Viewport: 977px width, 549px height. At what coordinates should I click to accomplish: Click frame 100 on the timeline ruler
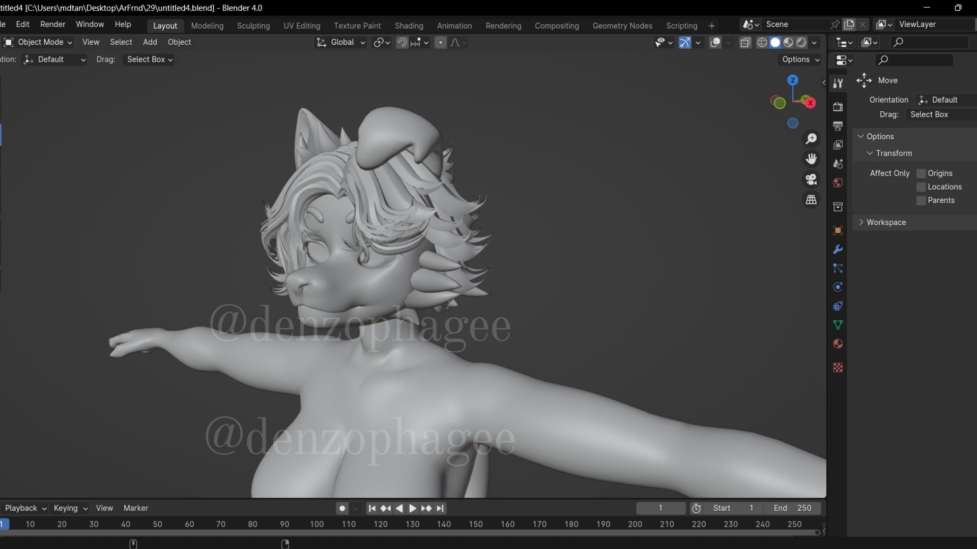pyautogui.click(x=317, y=524)
